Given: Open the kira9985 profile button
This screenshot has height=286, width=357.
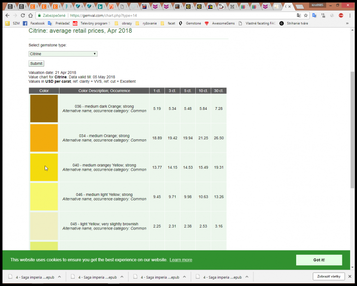Looking at the screenshot, I should tap(317, 5).
